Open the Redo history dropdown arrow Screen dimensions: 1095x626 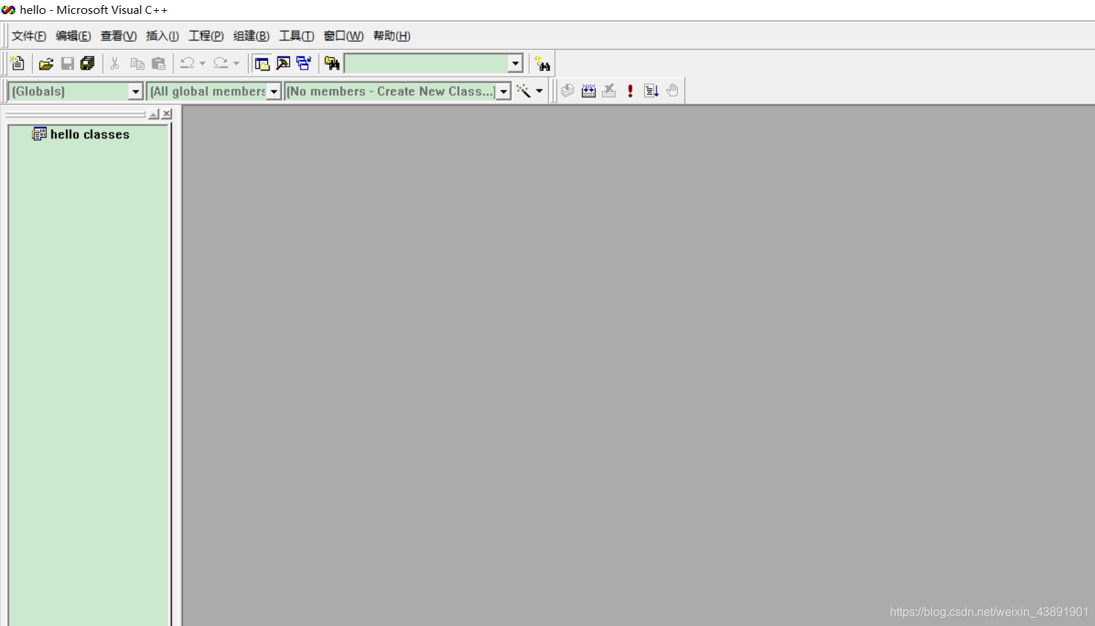tap(236, 64)
